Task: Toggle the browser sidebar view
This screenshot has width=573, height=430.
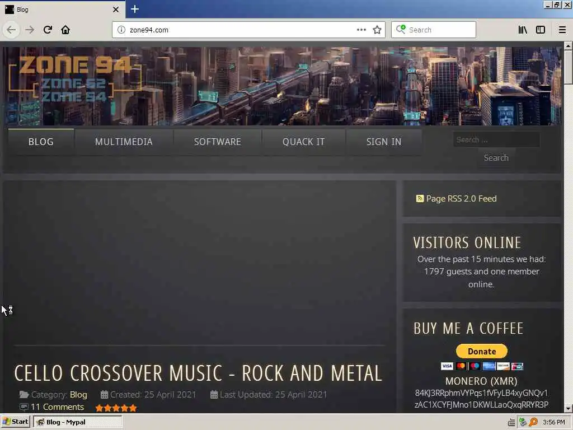Action: point(541,30)
